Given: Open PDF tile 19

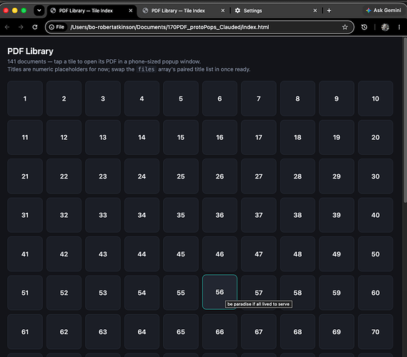Looking at the screenshot, I should pos(336,137).
